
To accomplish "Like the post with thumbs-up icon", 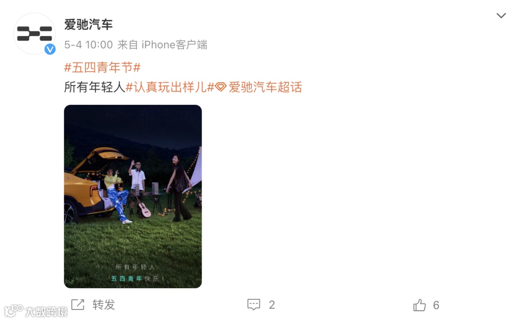I will tap(419, 305).
